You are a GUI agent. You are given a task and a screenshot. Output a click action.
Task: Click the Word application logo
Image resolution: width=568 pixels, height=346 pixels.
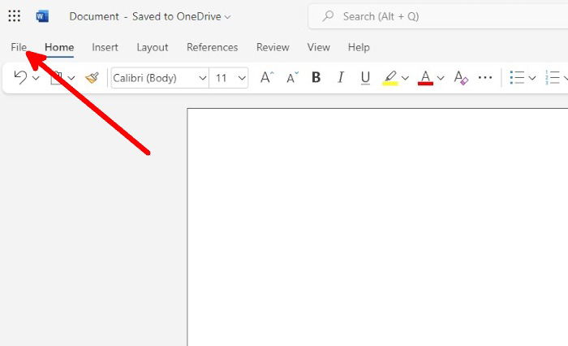(x=42, y=16)
